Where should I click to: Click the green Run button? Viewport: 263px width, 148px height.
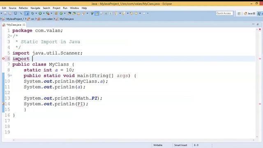[40, 14]
